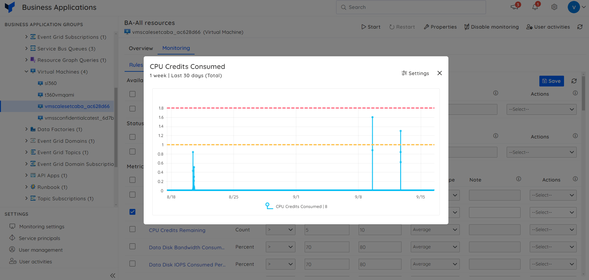
Task: Open the announcements megaphone icon
Action: 515,7
